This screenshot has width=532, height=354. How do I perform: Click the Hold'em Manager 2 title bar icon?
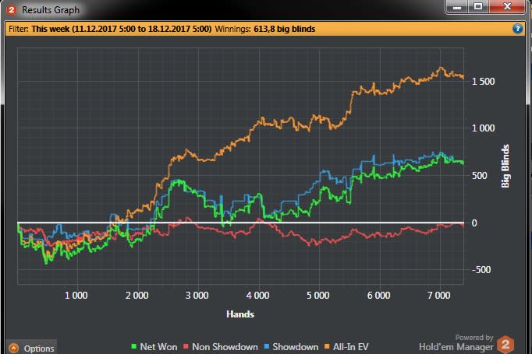point(11,10)
